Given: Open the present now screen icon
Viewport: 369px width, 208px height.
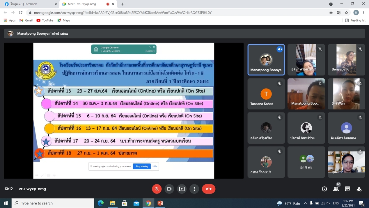Looking at the screenshot, I should [182, 189].
